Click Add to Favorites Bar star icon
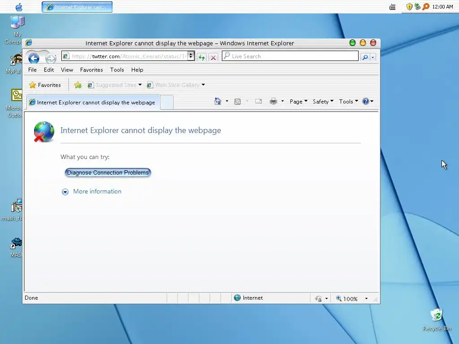Viewport: 459px width, 344px height. click(78, 85)
